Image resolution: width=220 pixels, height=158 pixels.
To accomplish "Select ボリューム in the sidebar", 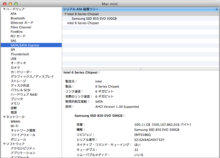I will coord(19,139).
